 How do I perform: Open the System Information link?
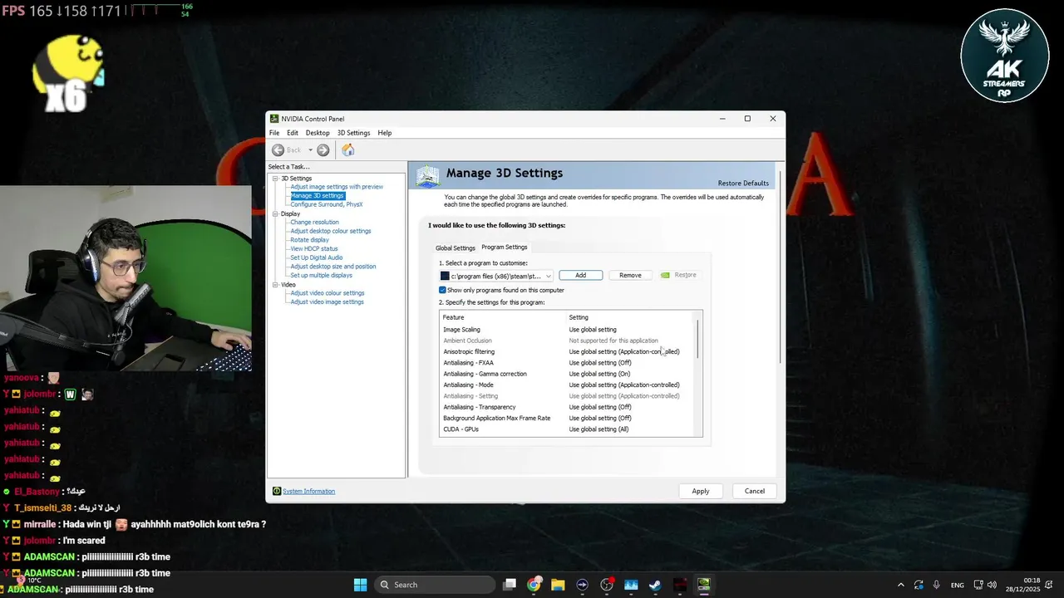click(308, 491)
